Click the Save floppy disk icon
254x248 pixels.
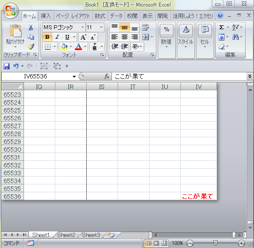(7, 66)
